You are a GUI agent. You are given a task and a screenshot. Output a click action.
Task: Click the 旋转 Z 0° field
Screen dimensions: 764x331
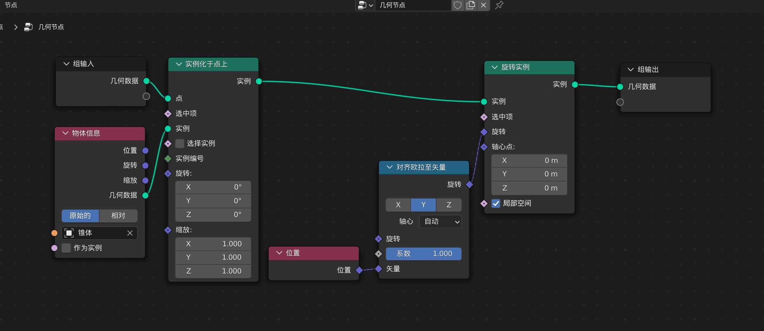tap(213, 215)
